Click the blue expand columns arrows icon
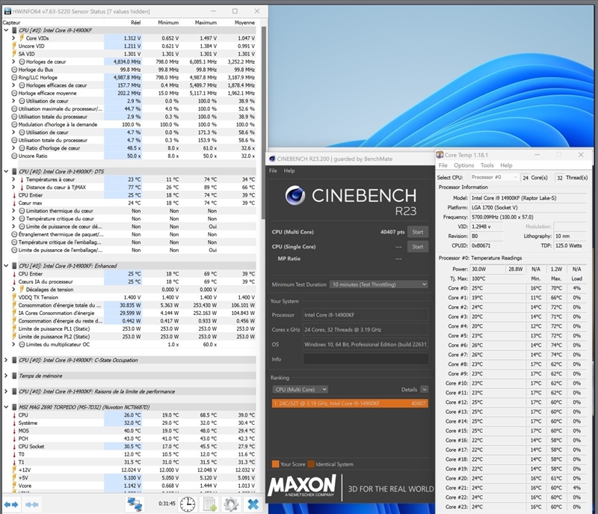Image resolution: width=598 pixels, height=514 pixels. pos(11,504)
